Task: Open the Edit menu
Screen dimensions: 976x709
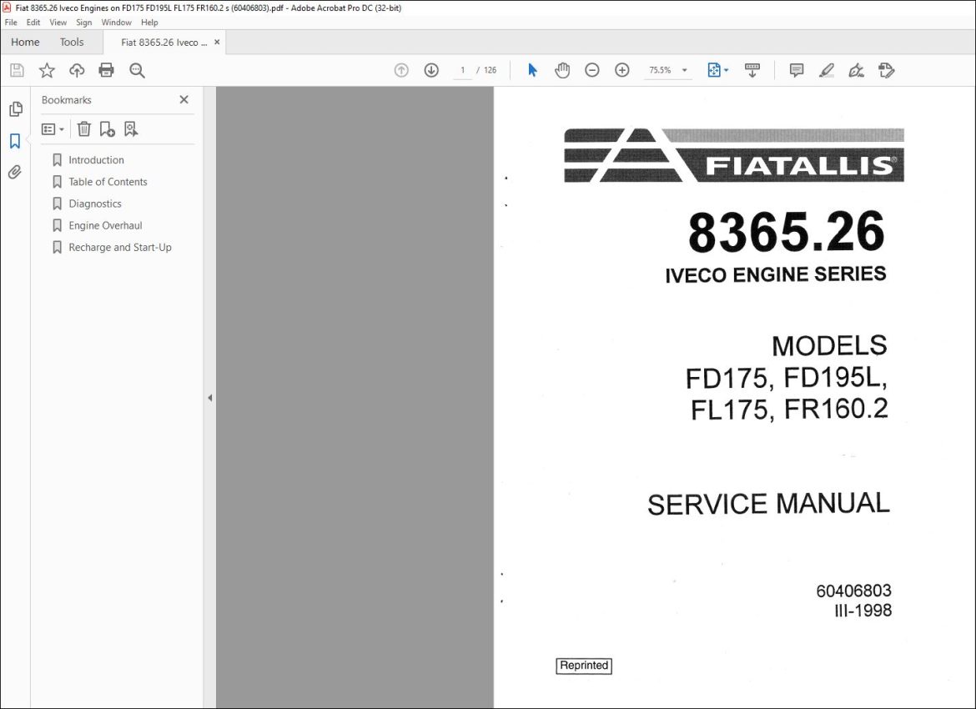Action: pyautogui.click(x=33, y=23)
